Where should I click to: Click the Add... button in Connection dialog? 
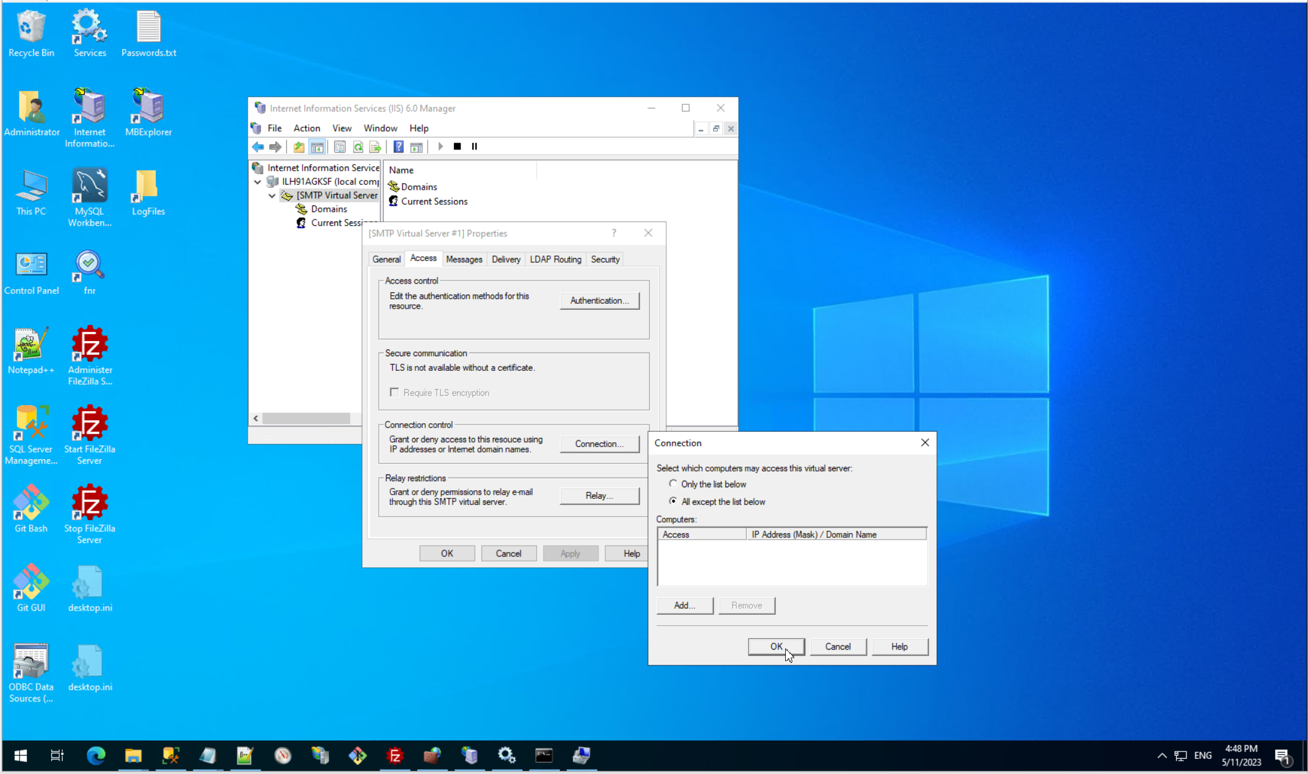685,605
